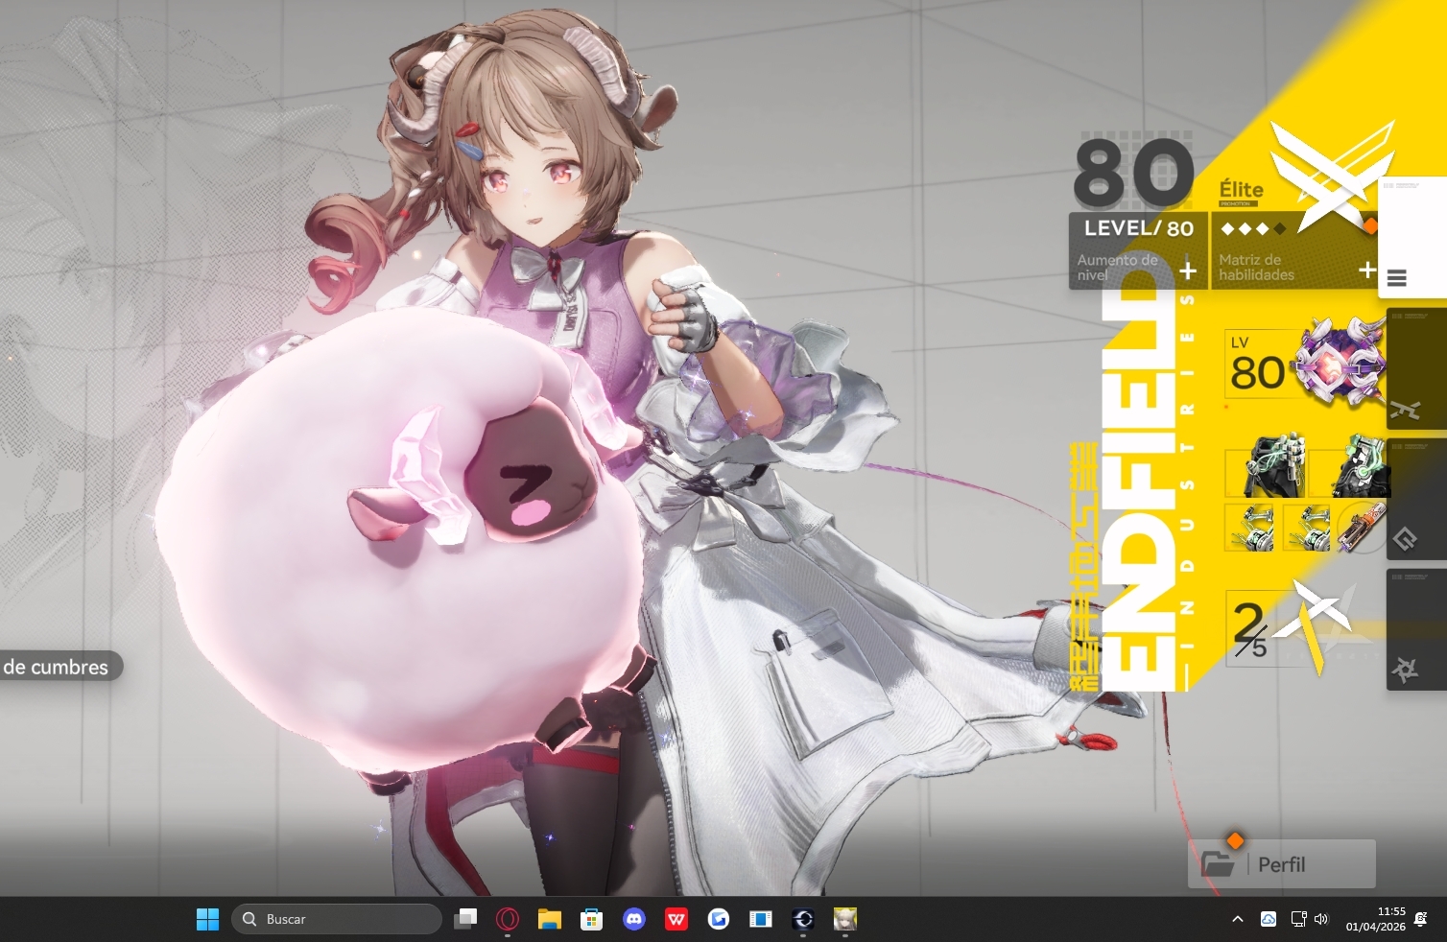Viewport: 1447px width, 942px height.
Task: Select the orange canister gear slot
Action: click(x=1363, y=527)
